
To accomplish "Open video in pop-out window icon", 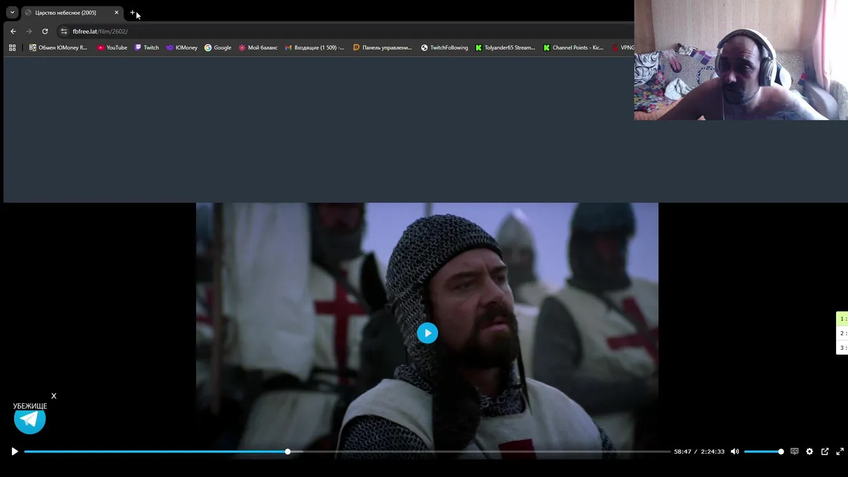I will click(x=825, y=451).
